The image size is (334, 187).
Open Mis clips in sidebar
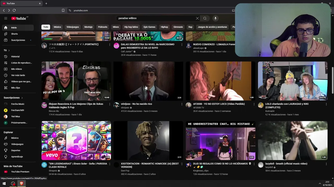(18, 88)
